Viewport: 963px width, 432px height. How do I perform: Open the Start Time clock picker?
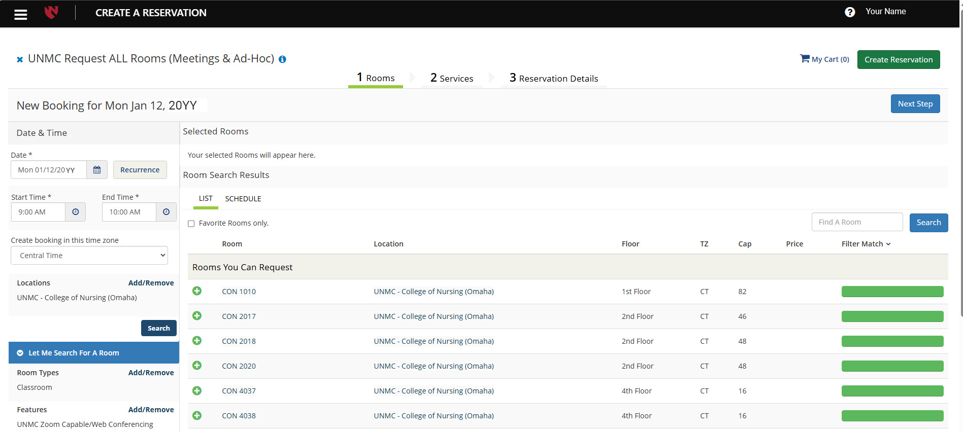point(76,212)
